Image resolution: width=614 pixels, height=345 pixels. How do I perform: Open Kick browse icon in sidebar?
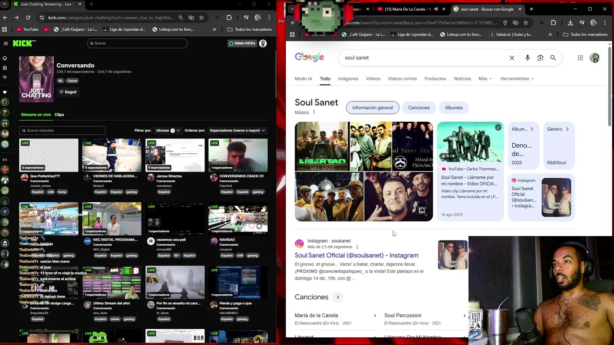point(5,68)
